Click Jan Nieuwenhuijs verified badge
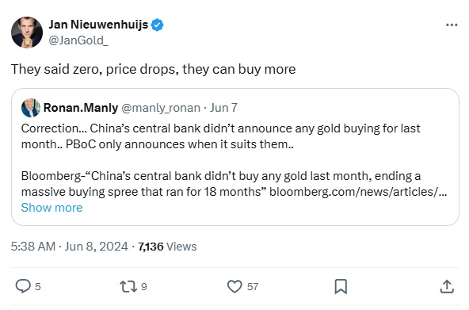The height and width of the screenshot is (310, 469). [157, 25]
